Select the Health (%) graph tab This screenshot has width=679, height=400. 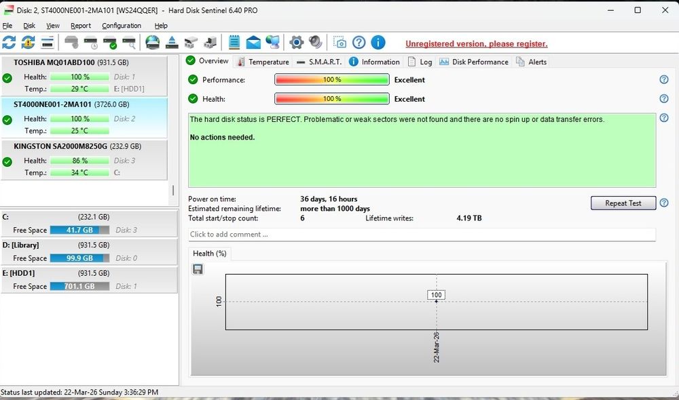pyautogui.click(x=210, y=254)
